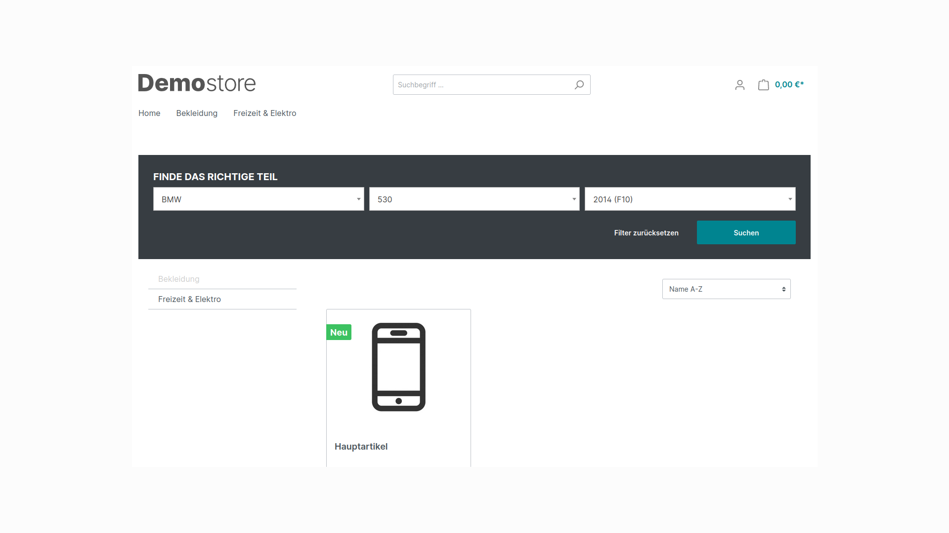Image resolution: width=949 pixels, height=533 pixels.
Task: Go to Home in navigation
Action: 149,113
